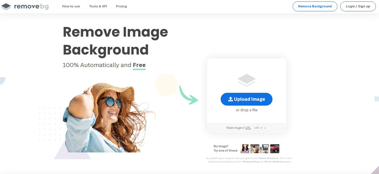Open Terms of Service following 'Privacy Policy and'
The width and height of the screenshot is (379, 174).
[x=274, y=161]
